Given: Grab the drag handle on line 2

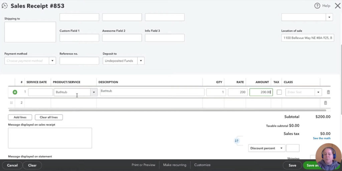Looking at the screenshot, I should (x=11, y=103).
